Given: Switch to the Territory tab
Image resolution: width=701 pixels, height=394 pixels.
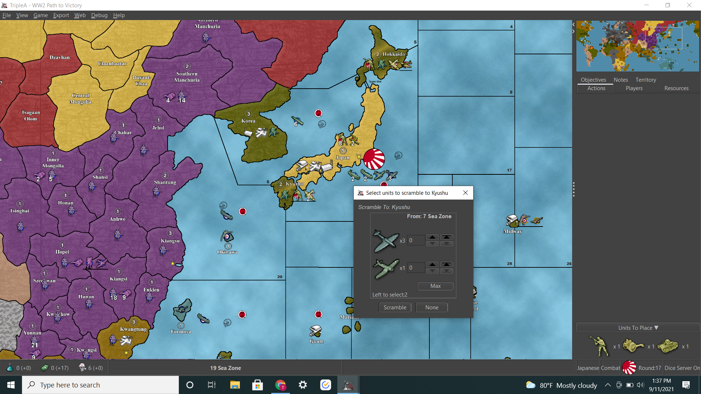Looking at the screenshot, I should [x=646, y=80].
